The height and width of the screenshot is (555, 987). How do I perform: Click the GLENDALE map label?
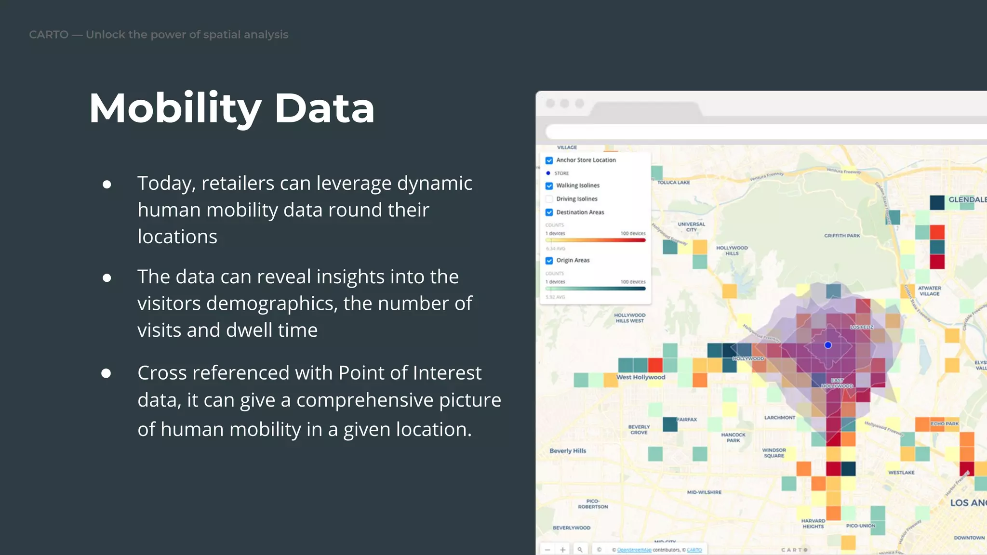[968, 199]
